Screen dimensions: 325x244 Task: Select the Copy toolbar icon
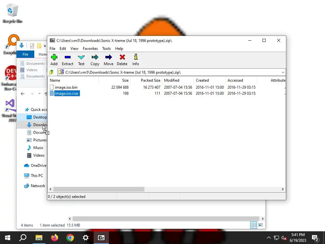(95, 60)
